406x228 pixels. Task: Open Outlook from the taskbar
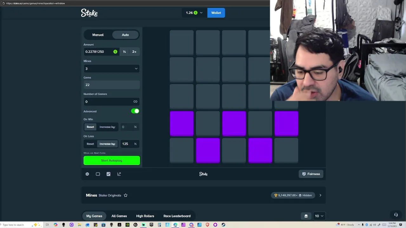(87, 225)
